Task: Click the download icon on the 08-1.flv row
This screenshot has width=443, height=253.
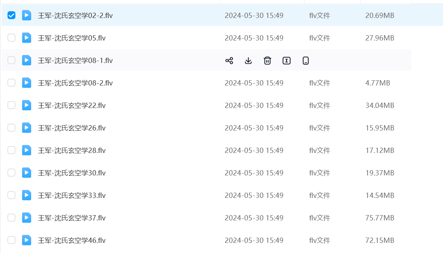Action: click(x=248, y=61)
